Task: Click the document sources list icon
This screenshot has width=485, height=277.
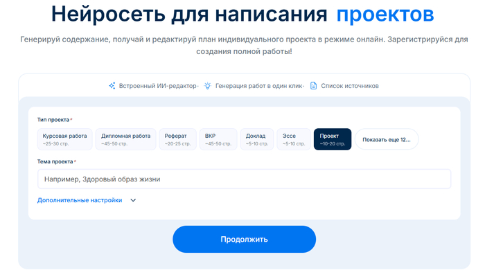Action: [314, 86]
